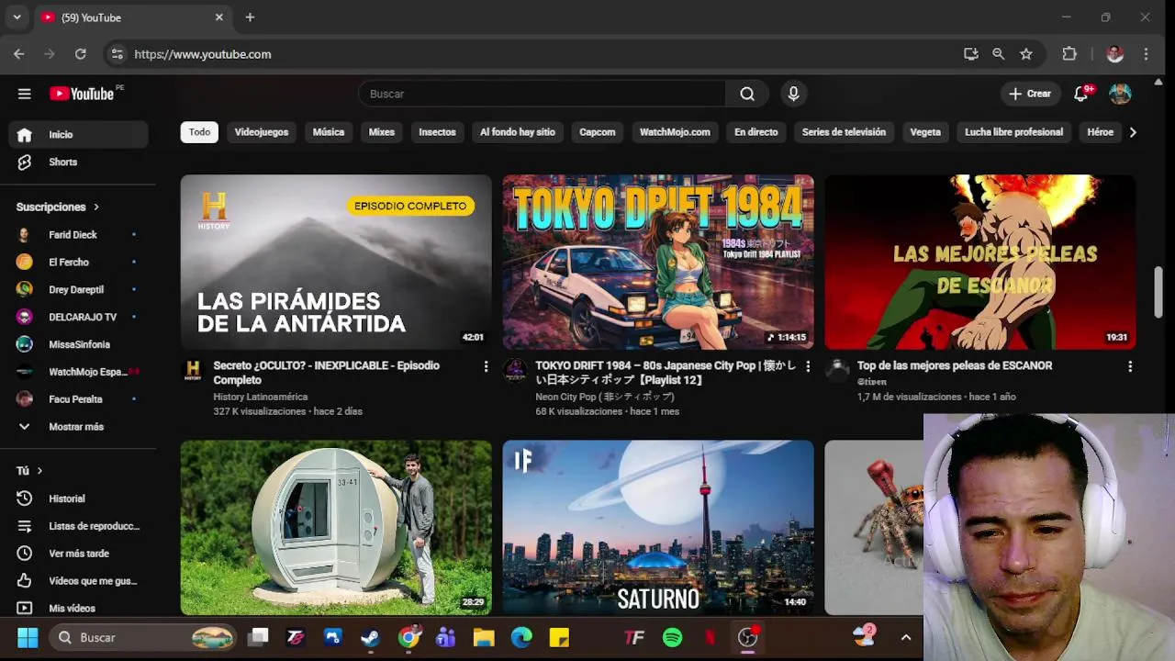
Task: Click the Crear button
Action: click(x=1029, y=94)
